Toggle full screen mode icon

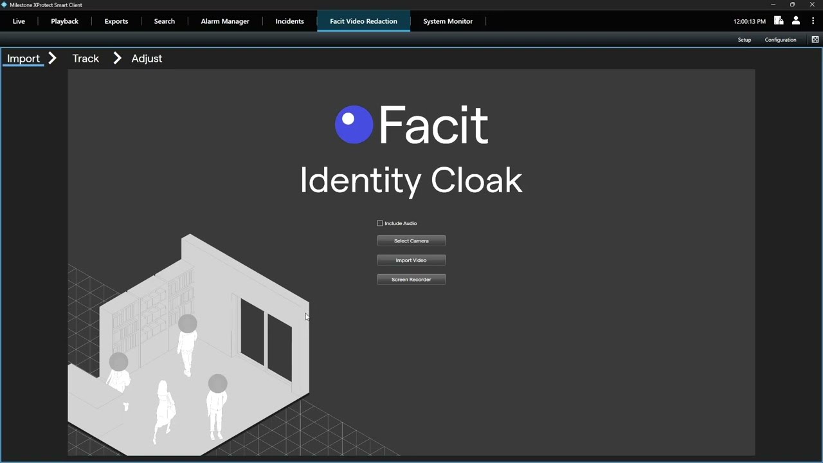click(x=815, y=39)
